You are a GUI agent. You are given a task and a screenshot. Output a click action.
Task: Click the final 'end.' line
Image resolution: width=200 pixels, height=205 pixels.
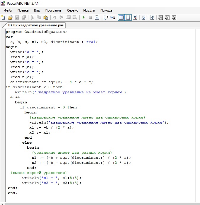point(12,193)
